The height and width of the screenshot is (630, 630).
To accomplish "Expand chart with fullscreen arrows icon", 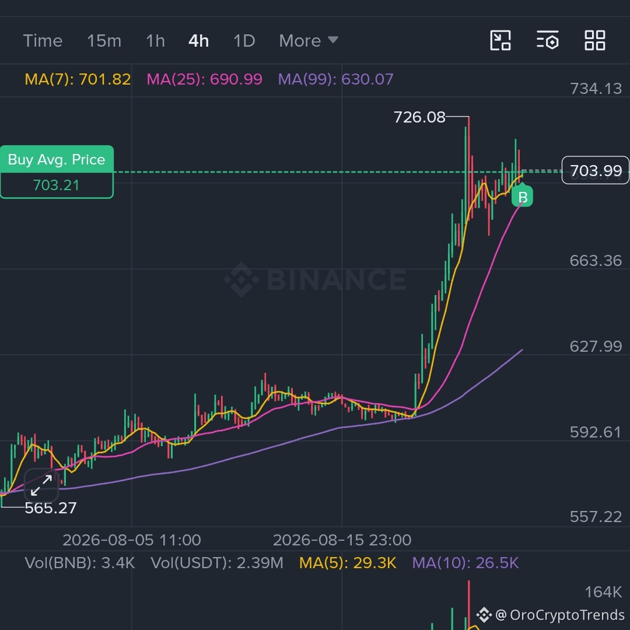I will pyautogui.click(x=41, y=485).
